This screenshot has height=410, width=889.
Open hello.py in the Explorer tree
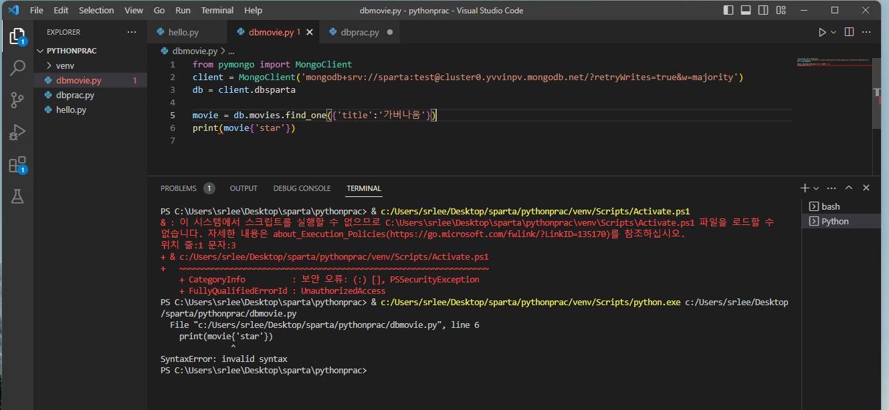coord(90,110)
